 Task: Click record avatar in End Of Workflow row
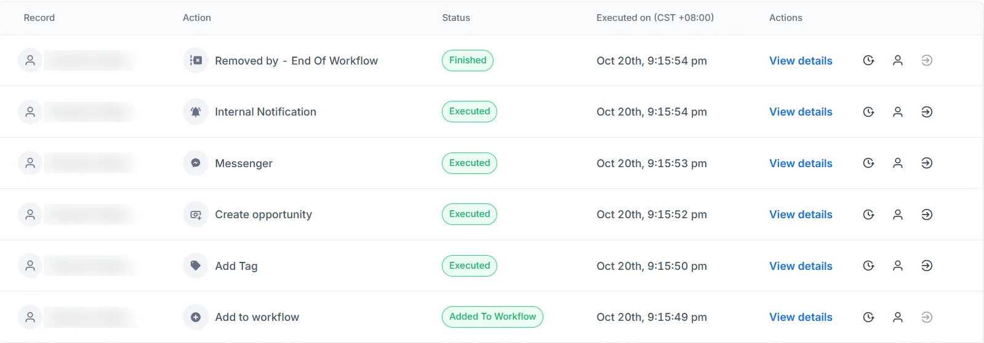pos(30,60)
